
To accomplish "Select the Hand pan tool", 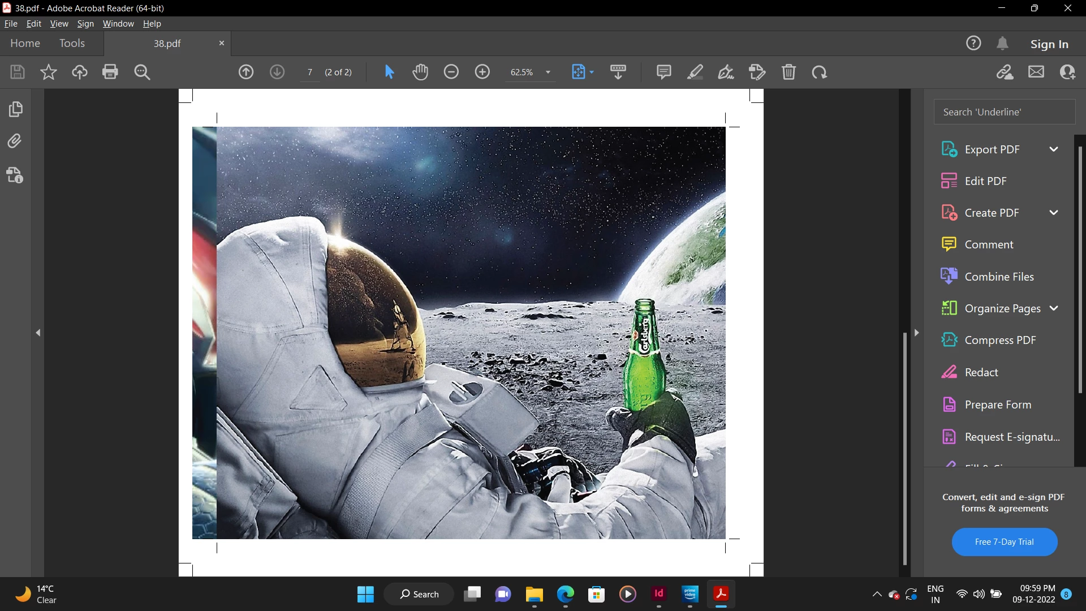I will pos(420,72).
